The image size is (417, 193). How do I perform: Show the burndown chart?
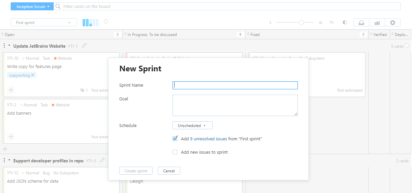(x=377, y=23)
